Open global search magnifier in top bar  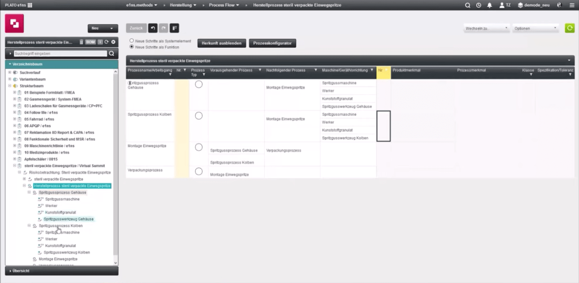click(x=467, y=5)
